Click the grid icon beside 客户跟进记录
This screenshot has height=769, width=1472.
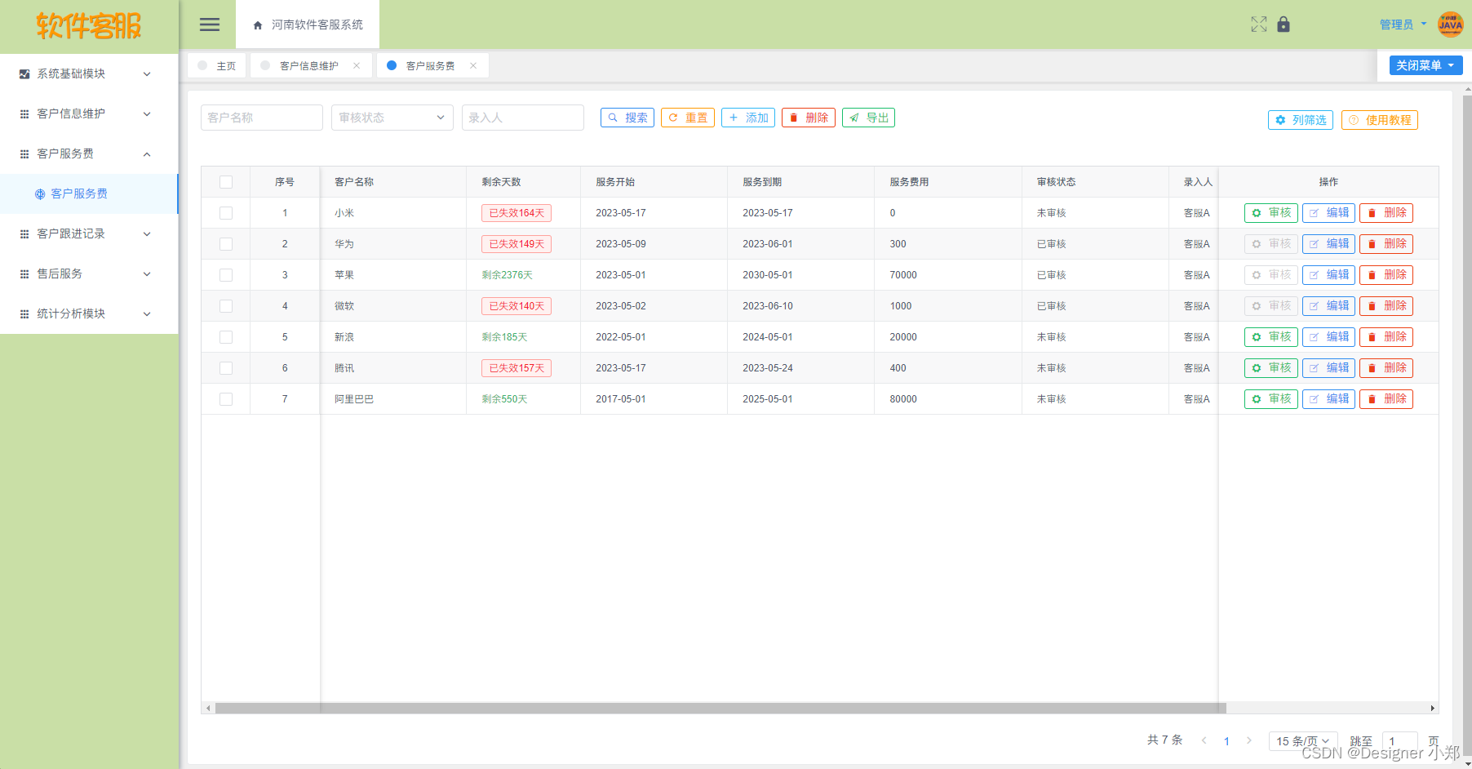pos(24,233)
